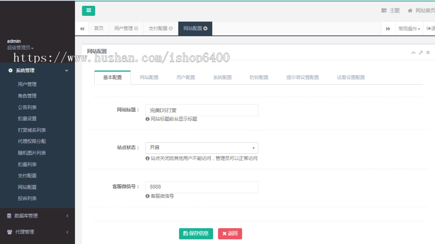Click the forward tabs right arrow

[x=388, y=28]
